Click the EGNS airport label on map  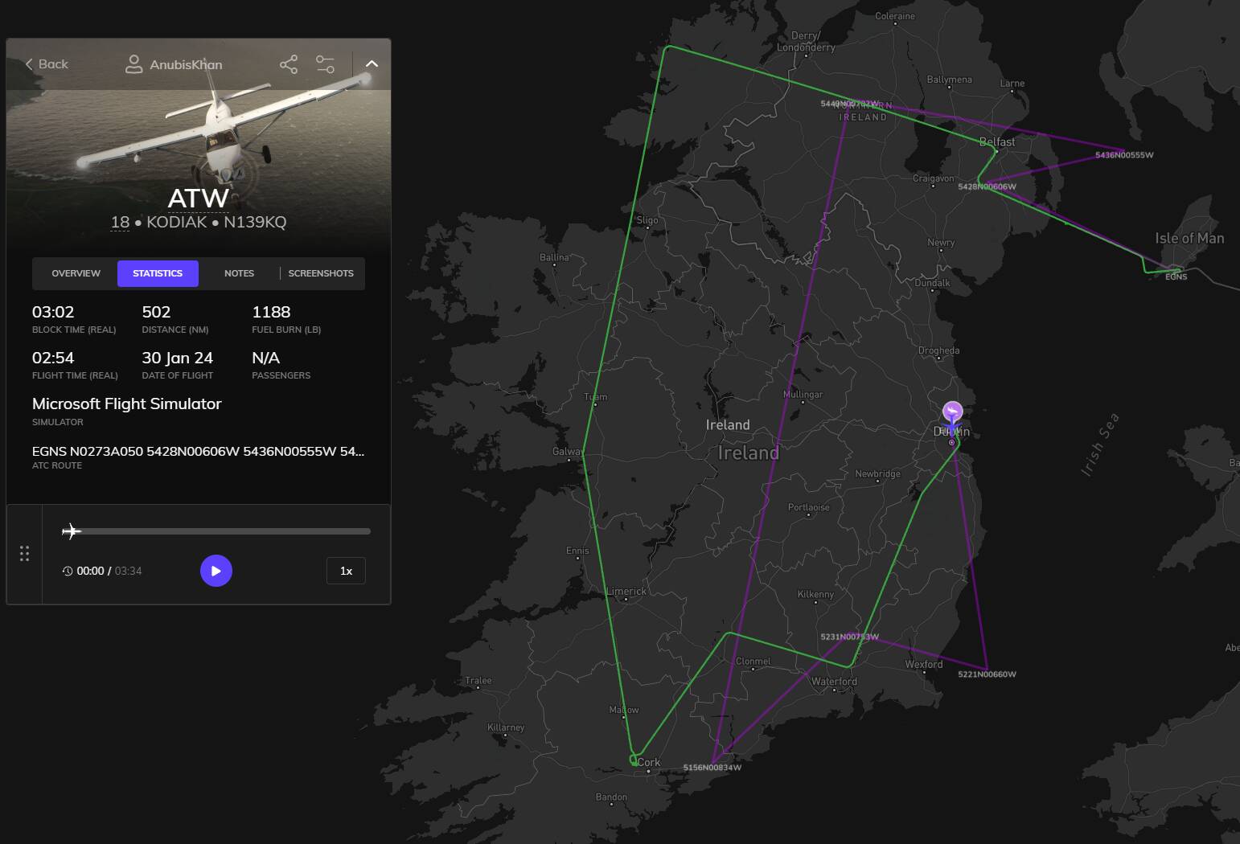click(1176, 277)
